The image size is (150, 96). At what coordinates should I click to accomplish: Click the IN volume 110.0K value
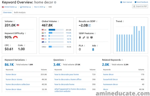(x=69, y=33)
